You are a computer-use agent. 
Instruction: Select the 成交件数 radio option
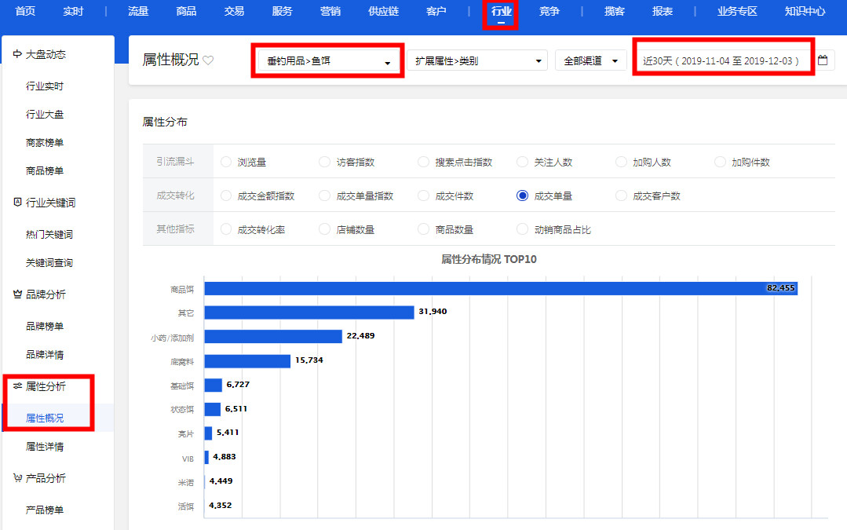click(424, 196)
